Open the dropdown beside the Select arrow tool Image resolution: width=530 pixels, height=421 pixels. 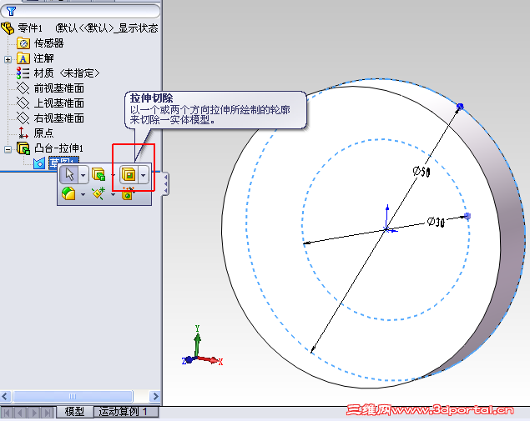pyautogui.click(x=83, y=175)
